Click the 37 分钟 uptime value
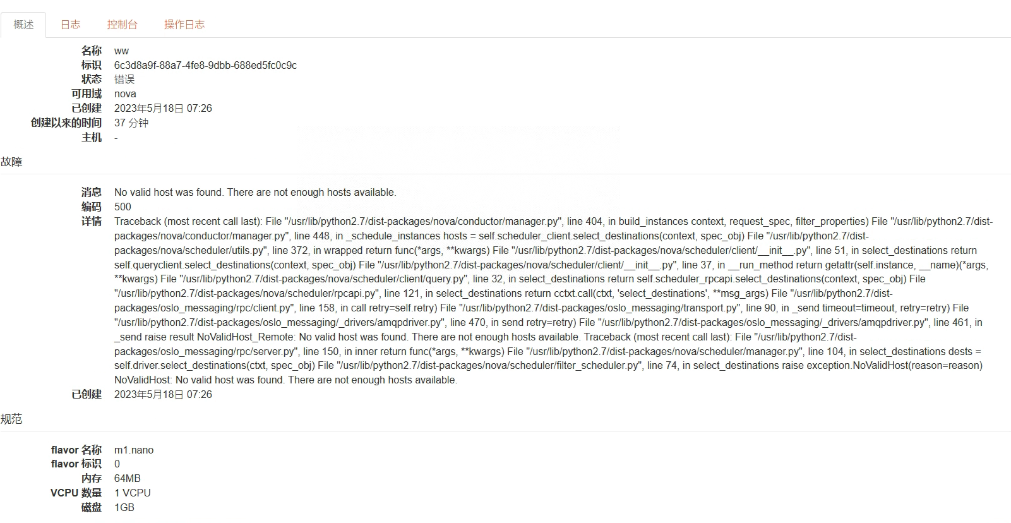 (131, 123)
